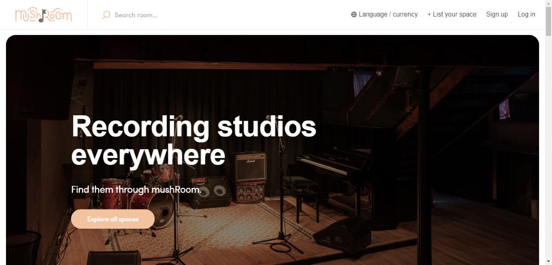This screenshot has width=552, height=265.
Task: Click the vertical scrollbar thumb
Action: point(548,22)
